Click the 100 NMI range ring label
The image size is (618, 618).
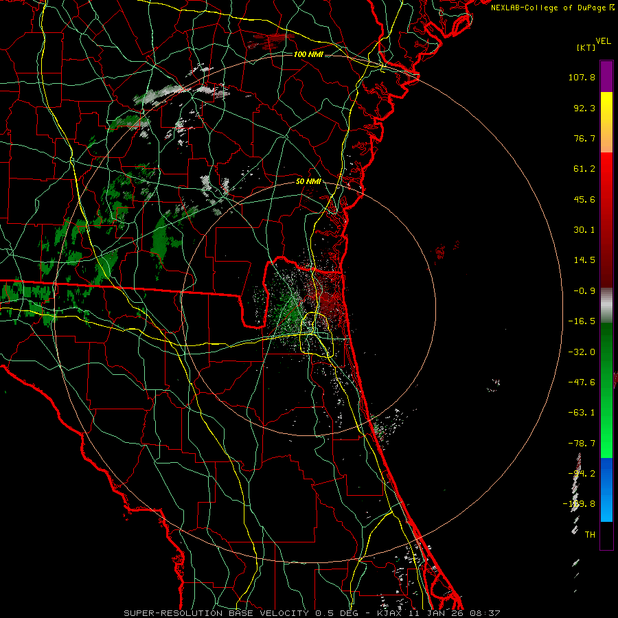point(308,54)
